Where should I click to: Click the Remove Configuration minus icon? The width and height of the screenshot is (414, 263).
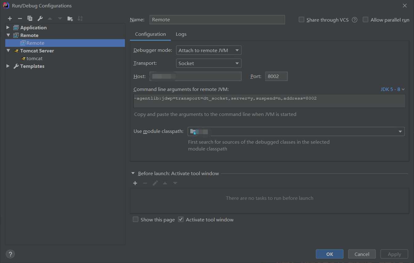[x=20, y=18]
